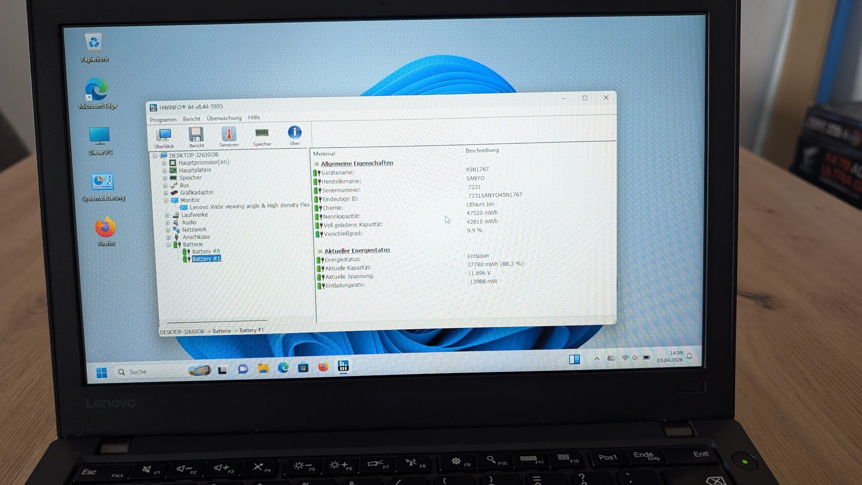The image size is (862, 485).
Task: Open the taskbar clock showing 14:59
Action: click(670, 356)
